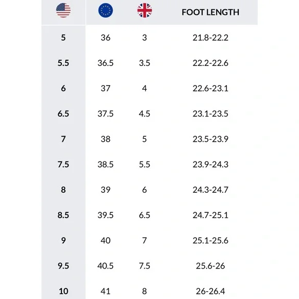Image resolution: width=299 pixels, height=299 pixels.
Task: Click UK size 4.5 cell
Action: coord(144,113)
